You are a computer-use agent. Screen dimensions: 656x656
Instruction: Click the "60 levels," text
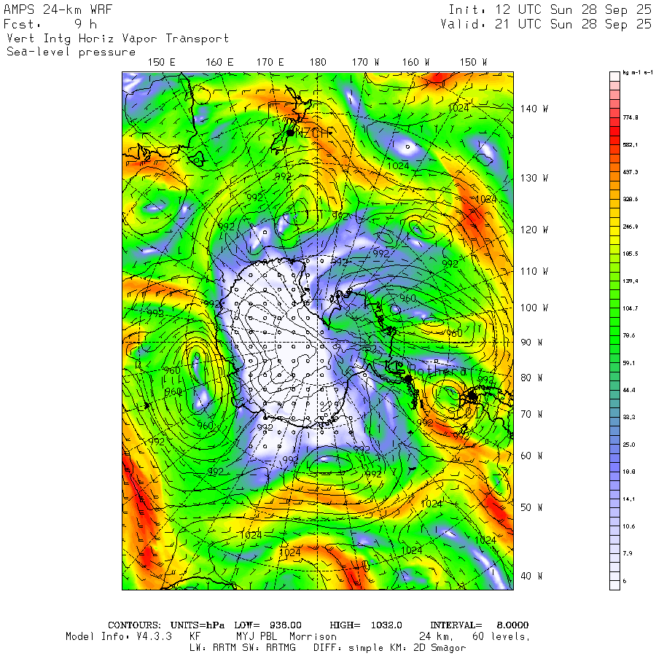pos(501,637)
